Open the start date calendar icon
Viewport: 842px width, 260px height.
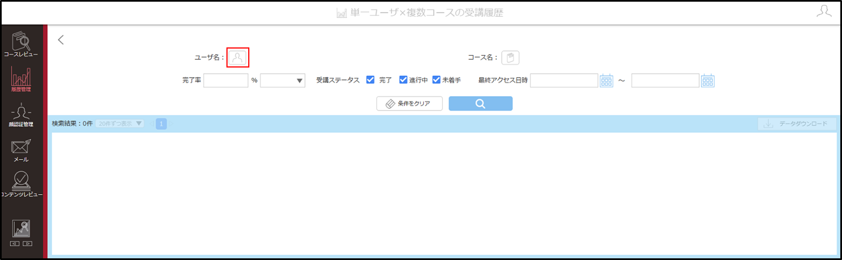[x=607, y=81]
